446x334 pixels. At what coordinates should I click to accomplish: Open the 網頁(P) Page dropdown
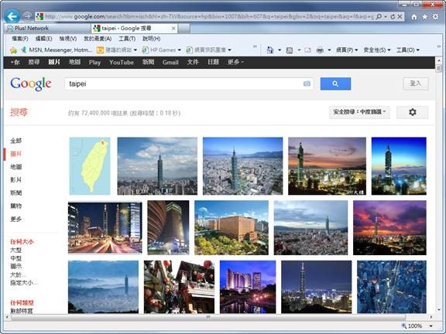point(347,50)
